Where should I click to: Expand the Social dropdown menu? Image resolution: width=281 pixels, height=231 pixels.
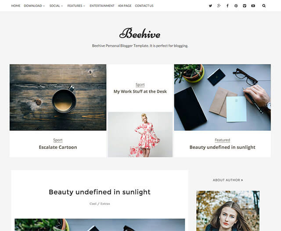56,6
